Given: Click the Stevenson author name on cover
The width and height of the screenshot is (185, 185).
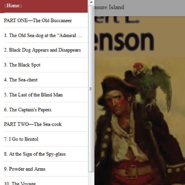Looking at the screenshot, I should [x=124, y=41].
